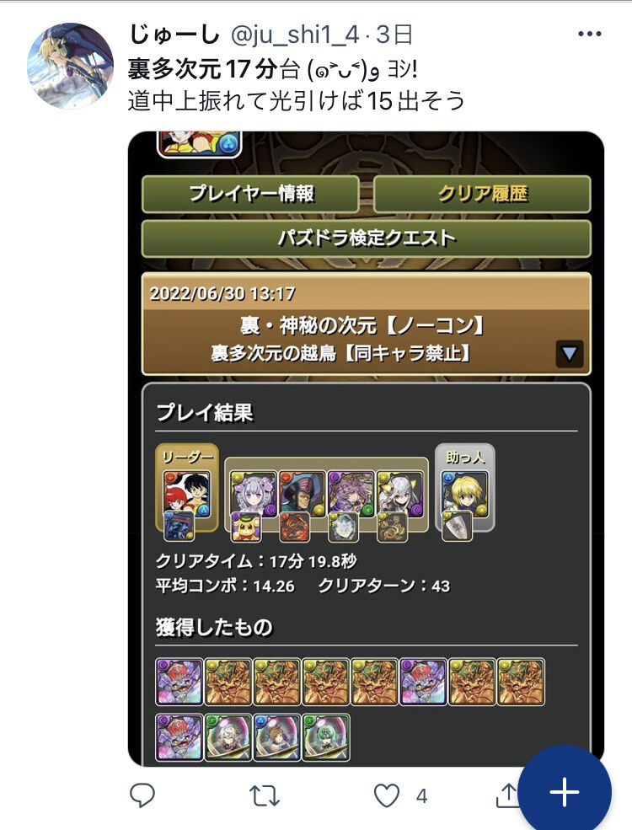Select the リーダー Ranma monster icon
Image resolution: width=632 pixels, height=830 pixels.
tap(187, 495)
